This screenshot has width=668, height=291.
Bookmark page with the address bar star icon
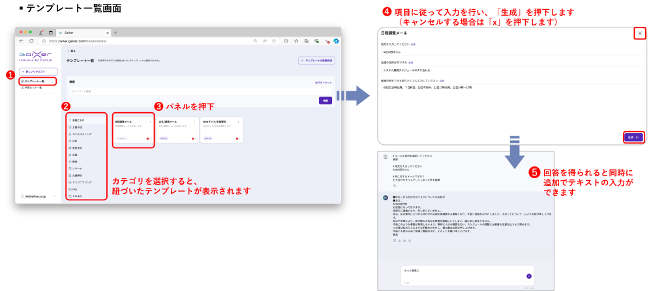(273, 40)
